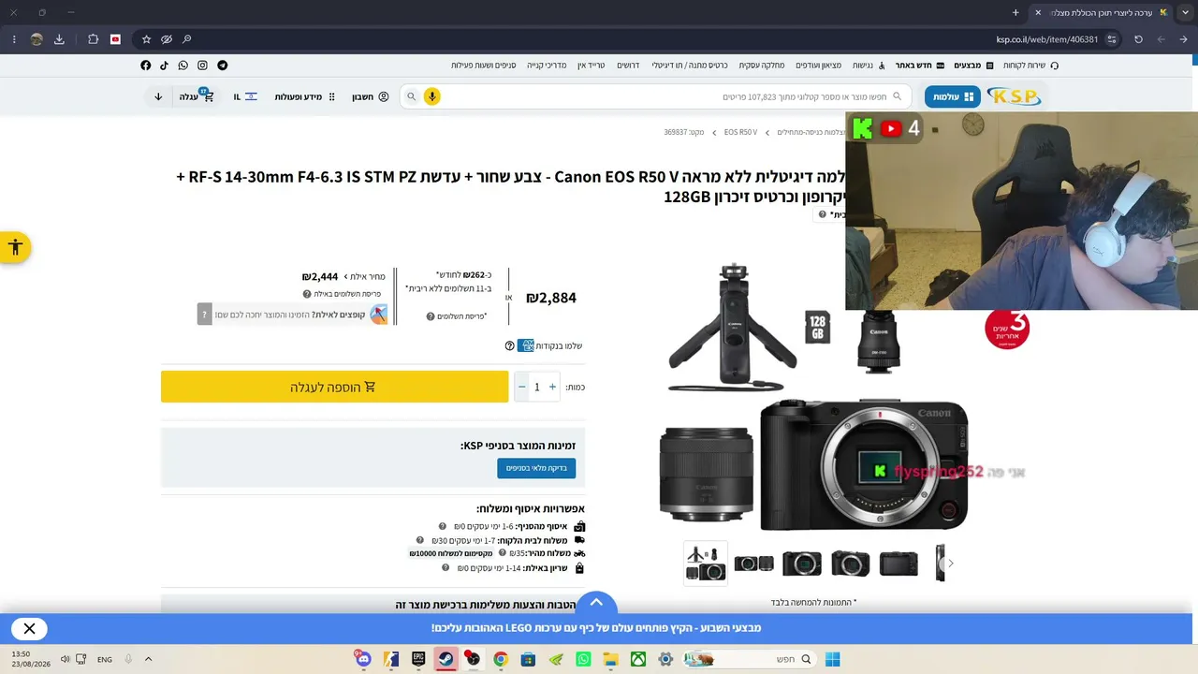Open the חדש באתר menu item
Viewport: 1198px width, 674px height.
pos(919,66)
